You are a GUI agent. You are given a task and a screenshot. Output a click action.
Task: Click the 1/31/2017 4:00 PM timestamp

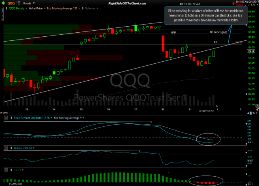click(x=206, y=111)
